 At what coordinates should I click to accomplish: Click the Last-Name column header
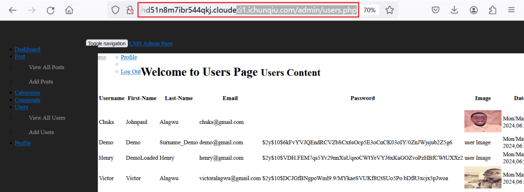point(179,98)
